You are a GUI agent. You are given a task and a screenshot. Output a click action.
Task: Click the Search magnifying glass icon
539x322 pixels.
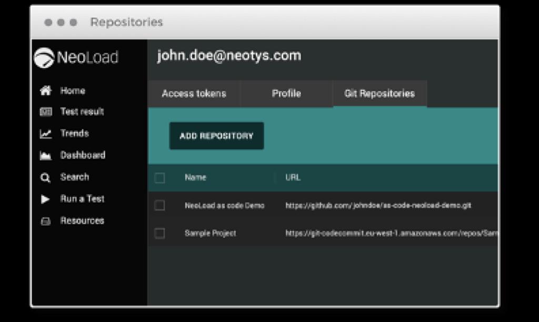click(x=46, y=178)
